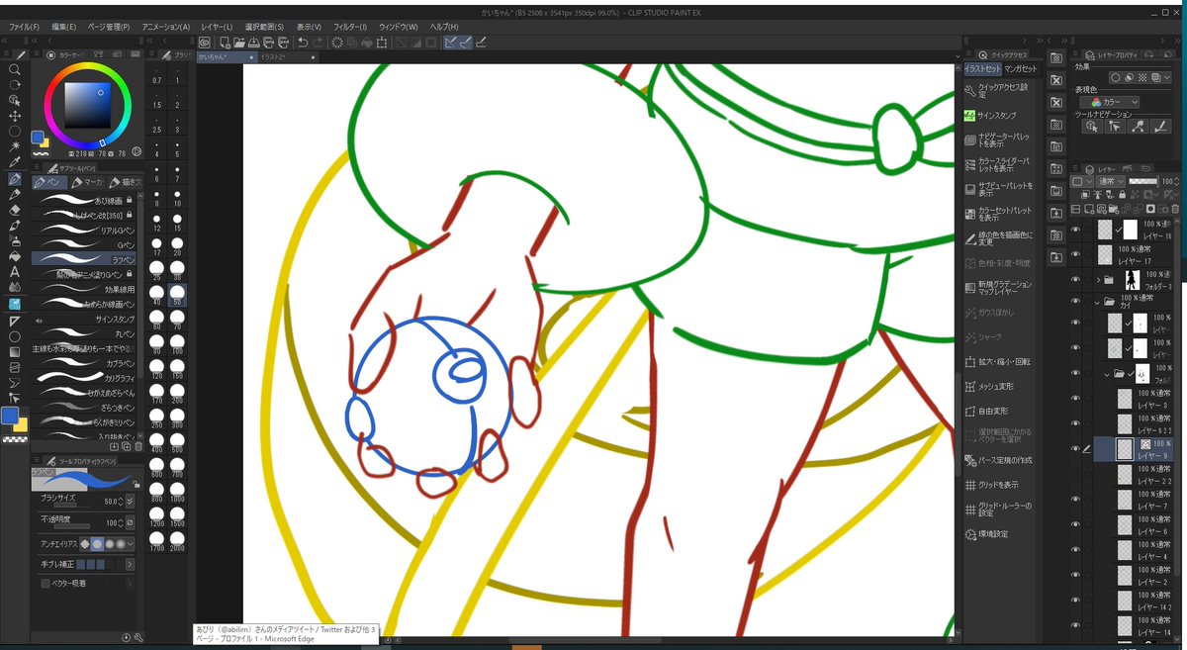The width and height of the screenshot is (1187, 650).
Task: Expand the collapsed フォルダー folder layer
Action: coord(1098,279)
